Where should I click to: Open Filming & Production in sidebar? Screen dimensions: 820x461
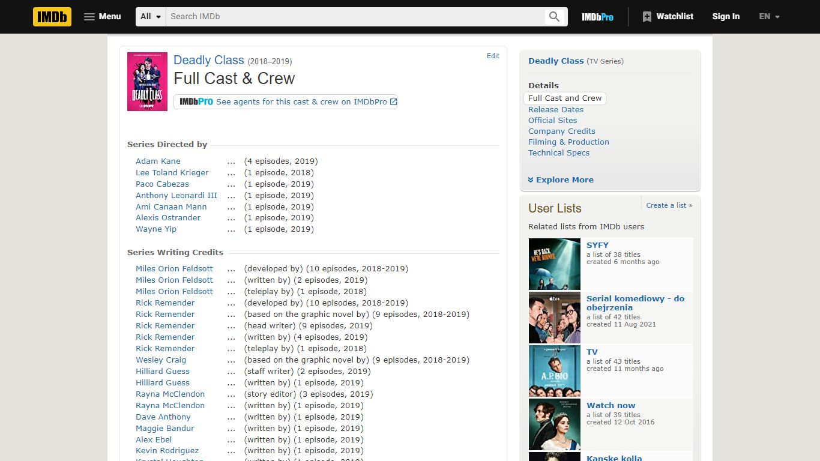coord(568,142)
